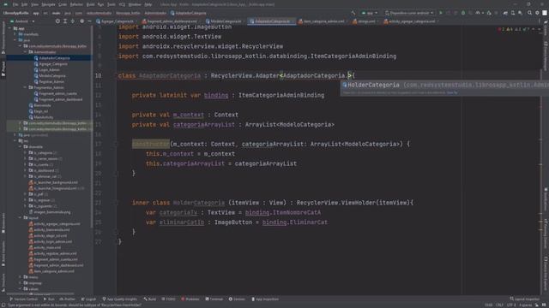549x308 pixels.
Task: Open the File menu
Action: click(15, 4)
